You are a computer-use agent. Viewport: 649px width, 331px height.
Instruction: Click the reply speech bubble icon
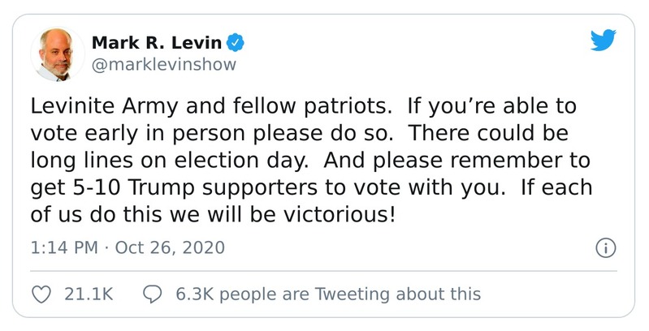[x=152, y=294]
